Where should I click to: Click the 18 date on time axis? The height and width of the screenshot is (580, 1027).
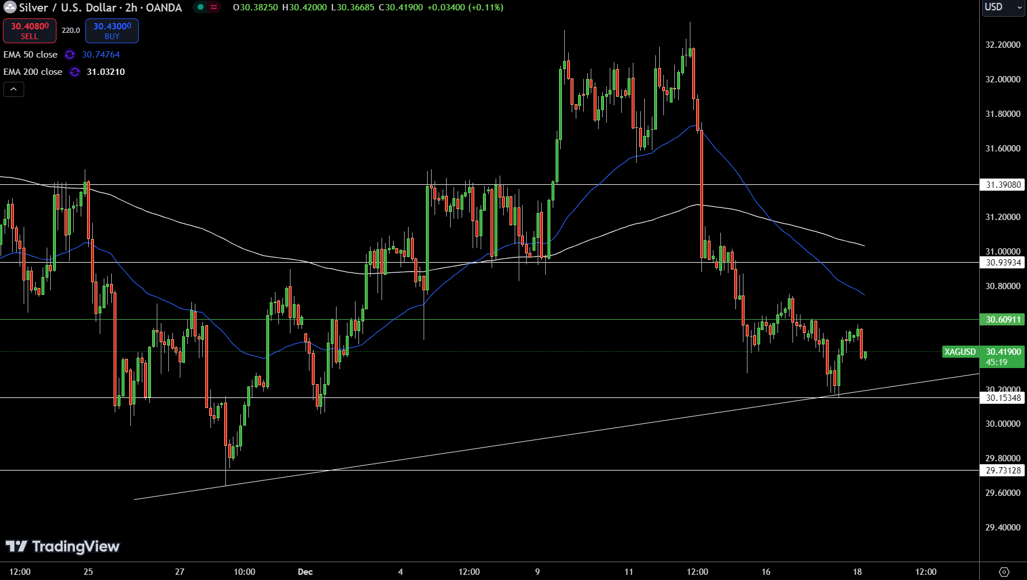coord(858,572)
